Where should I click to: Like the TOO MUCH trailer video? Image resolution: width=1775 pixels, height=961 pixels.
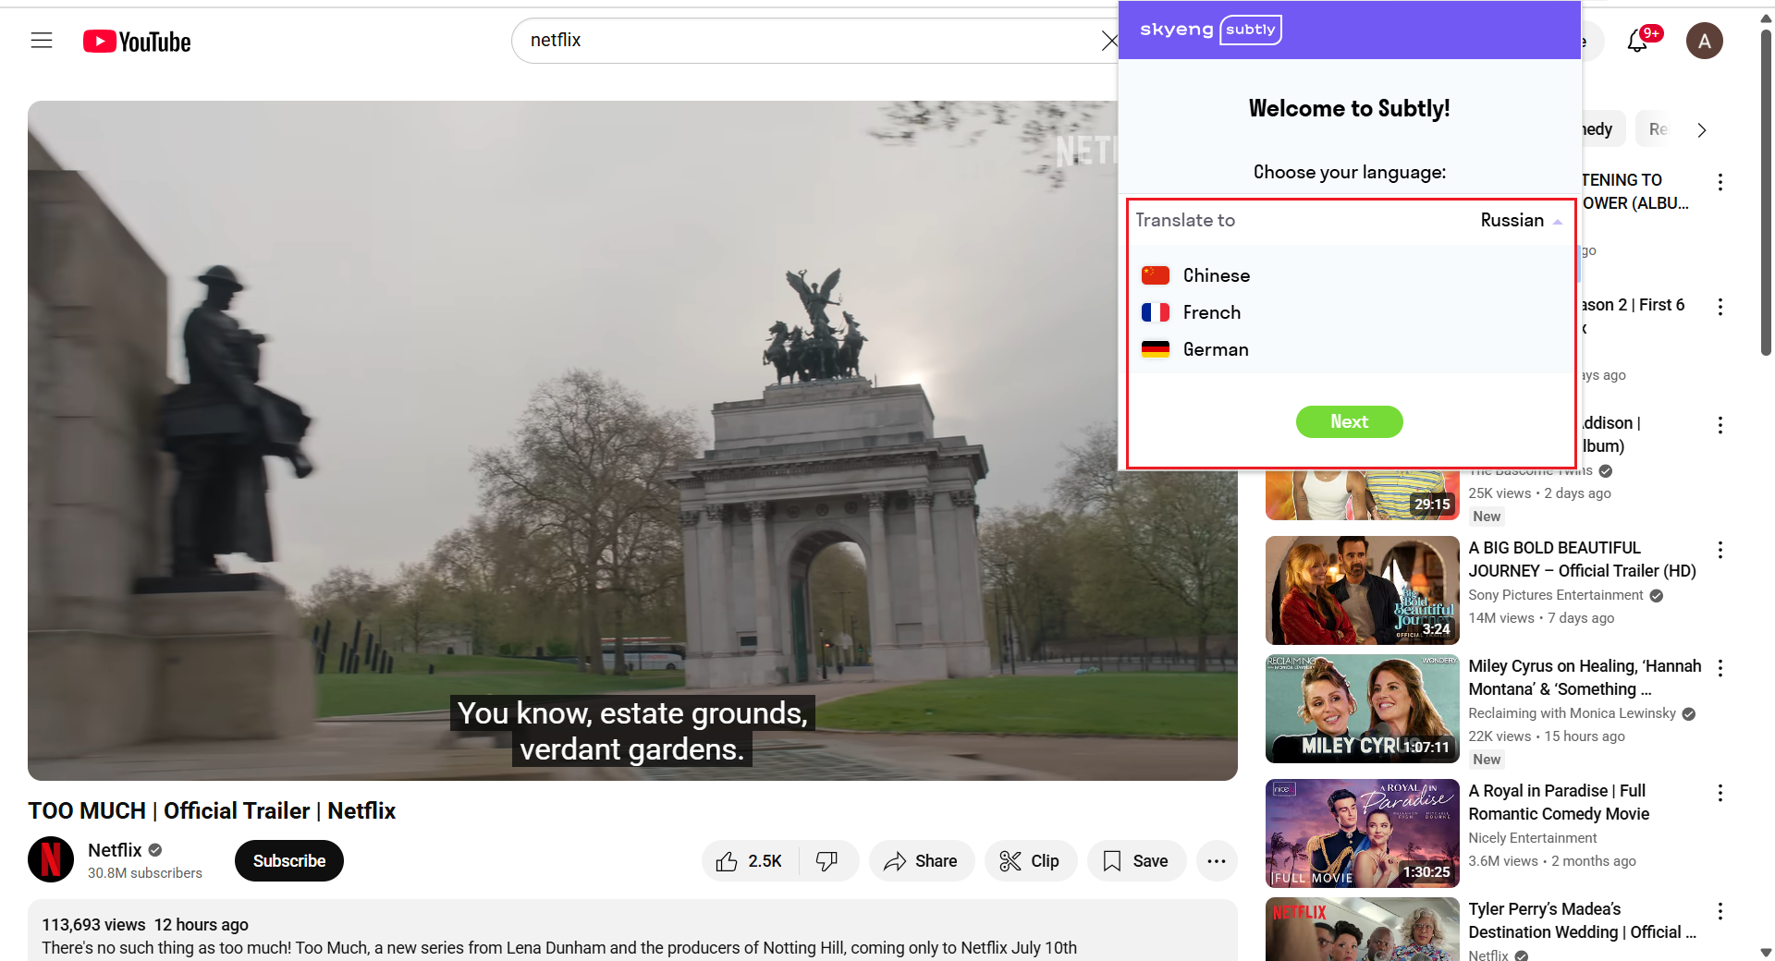pos(750,861)
